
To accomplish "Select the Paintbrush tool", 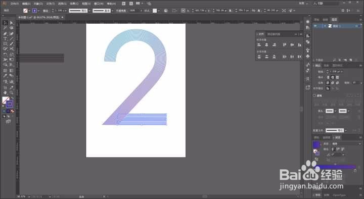I will [x=11, y=44].
